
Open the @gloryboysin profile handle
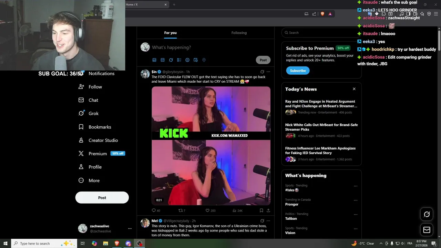point(173,72)
